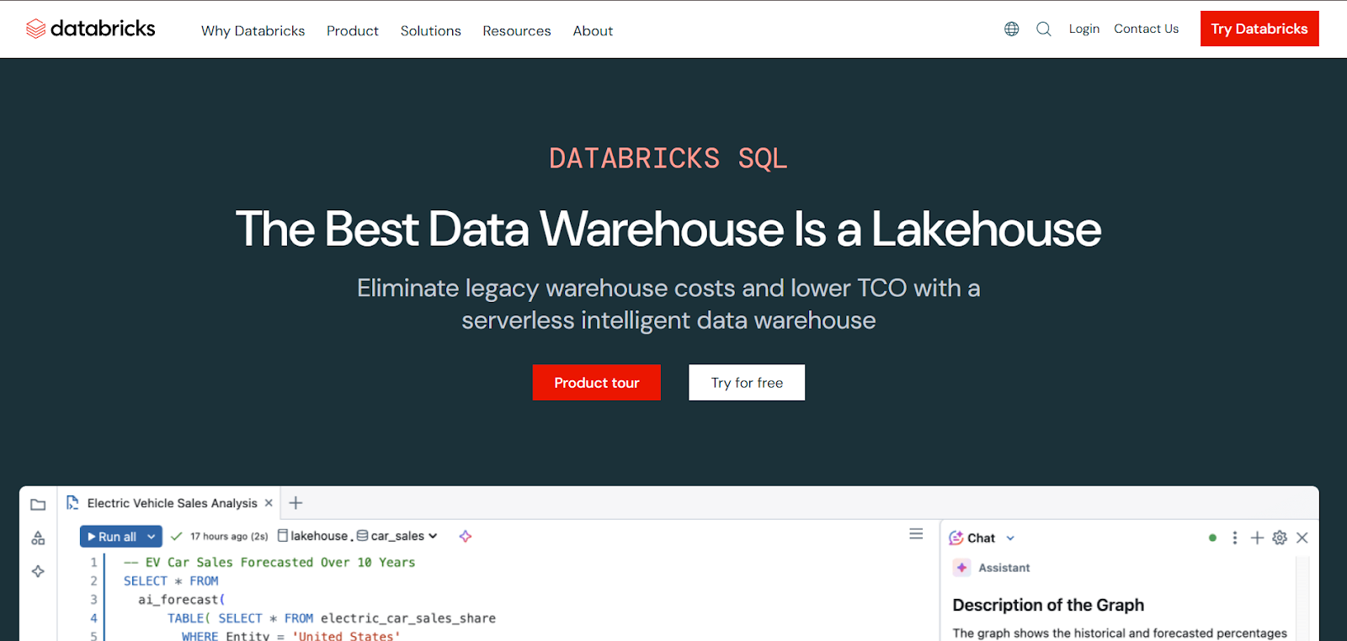This screenshot has width=1347, height=641.
Task: Open the Why Databricks menu
Action: click(x=253, y=31)
